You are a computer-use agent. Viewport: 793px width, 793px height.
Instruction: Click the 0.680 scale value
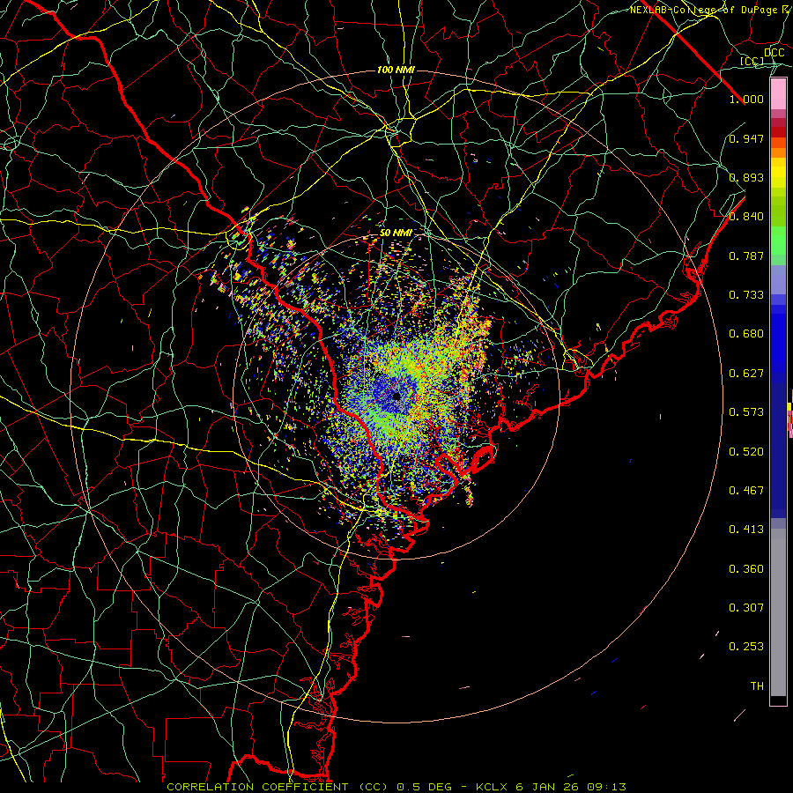(x=746, y=334)
